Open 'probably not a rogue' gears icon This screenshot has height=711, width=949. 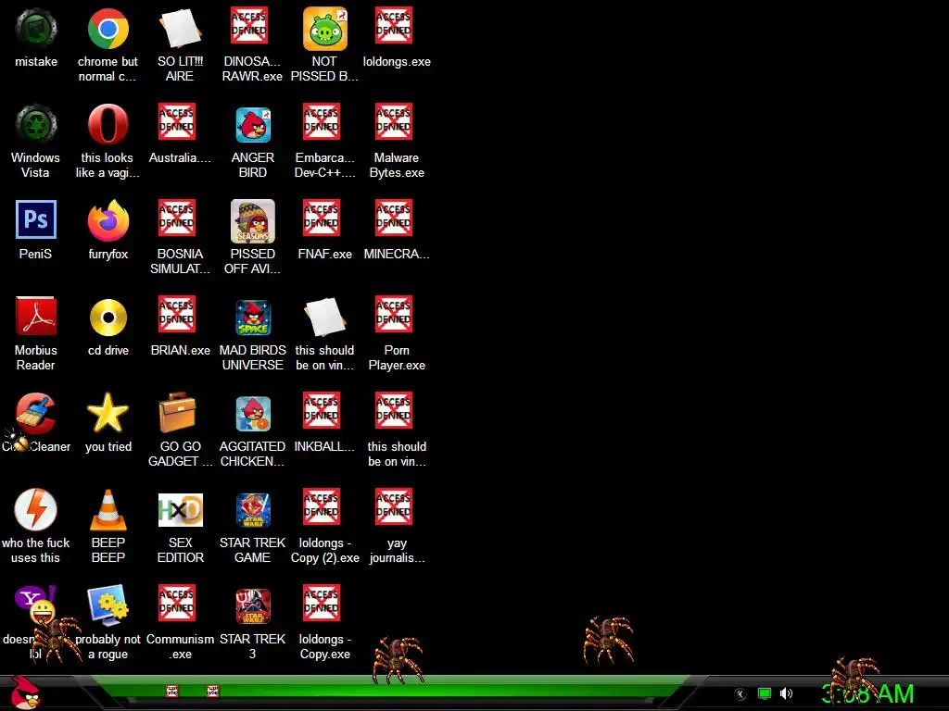click(108, 605)
